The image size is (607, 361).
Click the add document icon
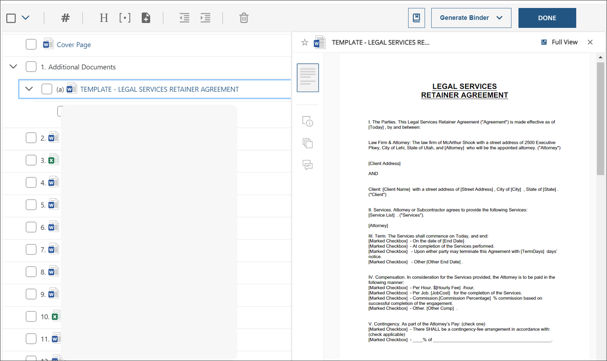coord(146,18)
